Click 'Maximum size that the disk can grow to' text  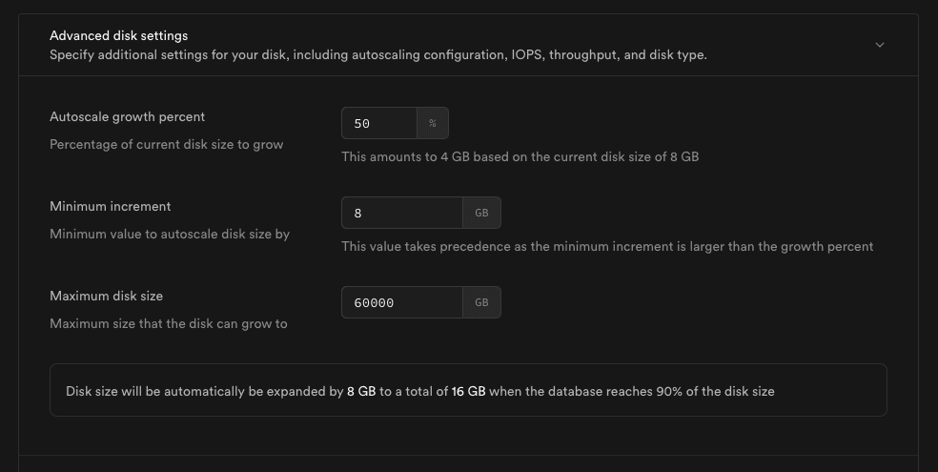pos(169,324)
